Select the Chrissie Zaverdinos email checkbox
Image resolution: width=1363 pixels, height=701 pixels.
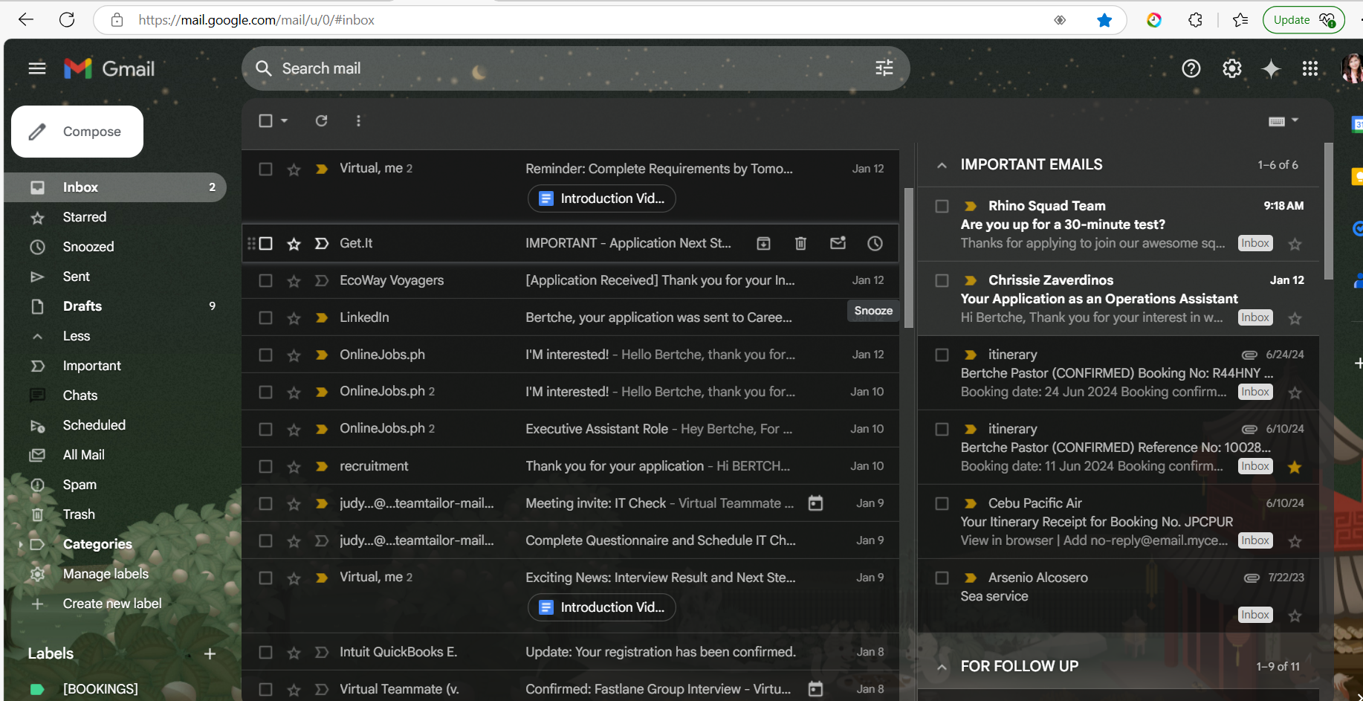[x=942, y=280]
